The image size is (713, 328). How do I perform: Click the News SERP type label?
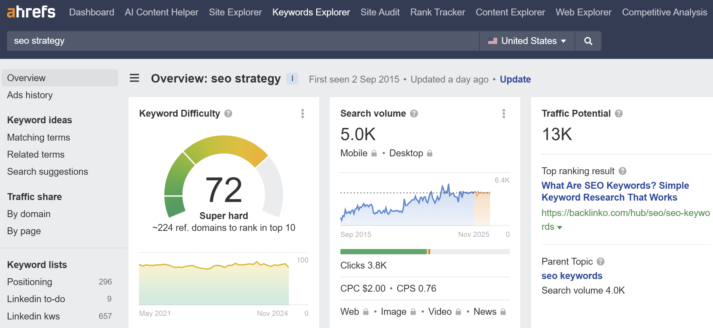pos(485,312)
